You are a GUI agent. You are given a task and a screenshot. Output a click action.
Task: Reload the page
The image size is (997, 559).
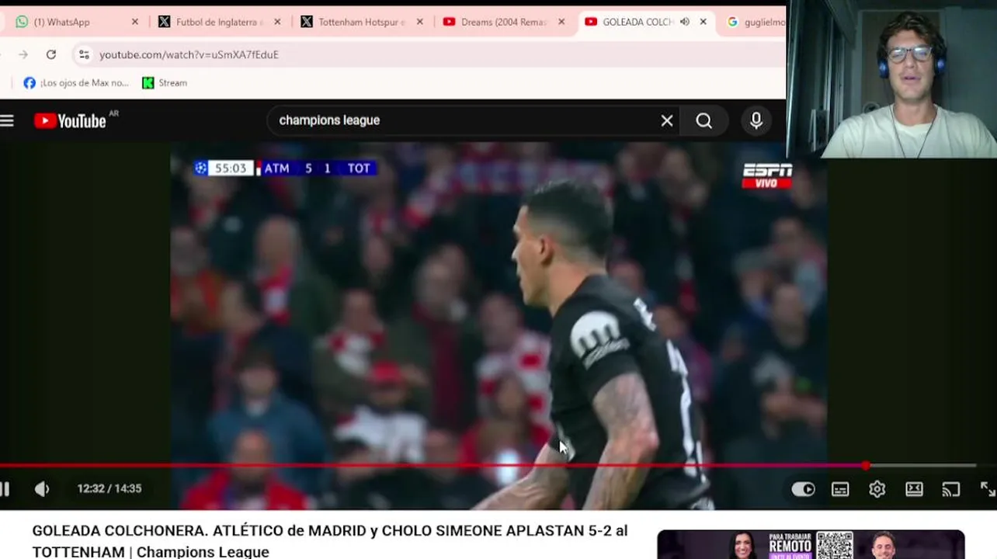click(51, 54)
